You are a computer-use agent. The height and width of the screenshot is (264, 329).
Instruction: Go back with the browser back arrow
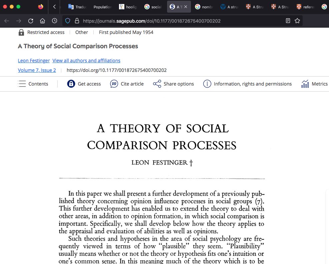[7, 21]
